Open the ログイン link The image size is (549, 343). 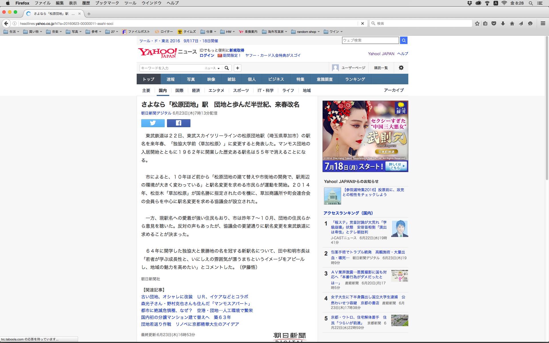point(207,55)
